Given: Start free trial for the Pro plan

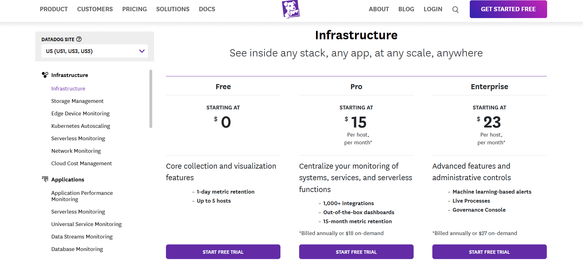Looking at the screenshot, I should (356, 252).
